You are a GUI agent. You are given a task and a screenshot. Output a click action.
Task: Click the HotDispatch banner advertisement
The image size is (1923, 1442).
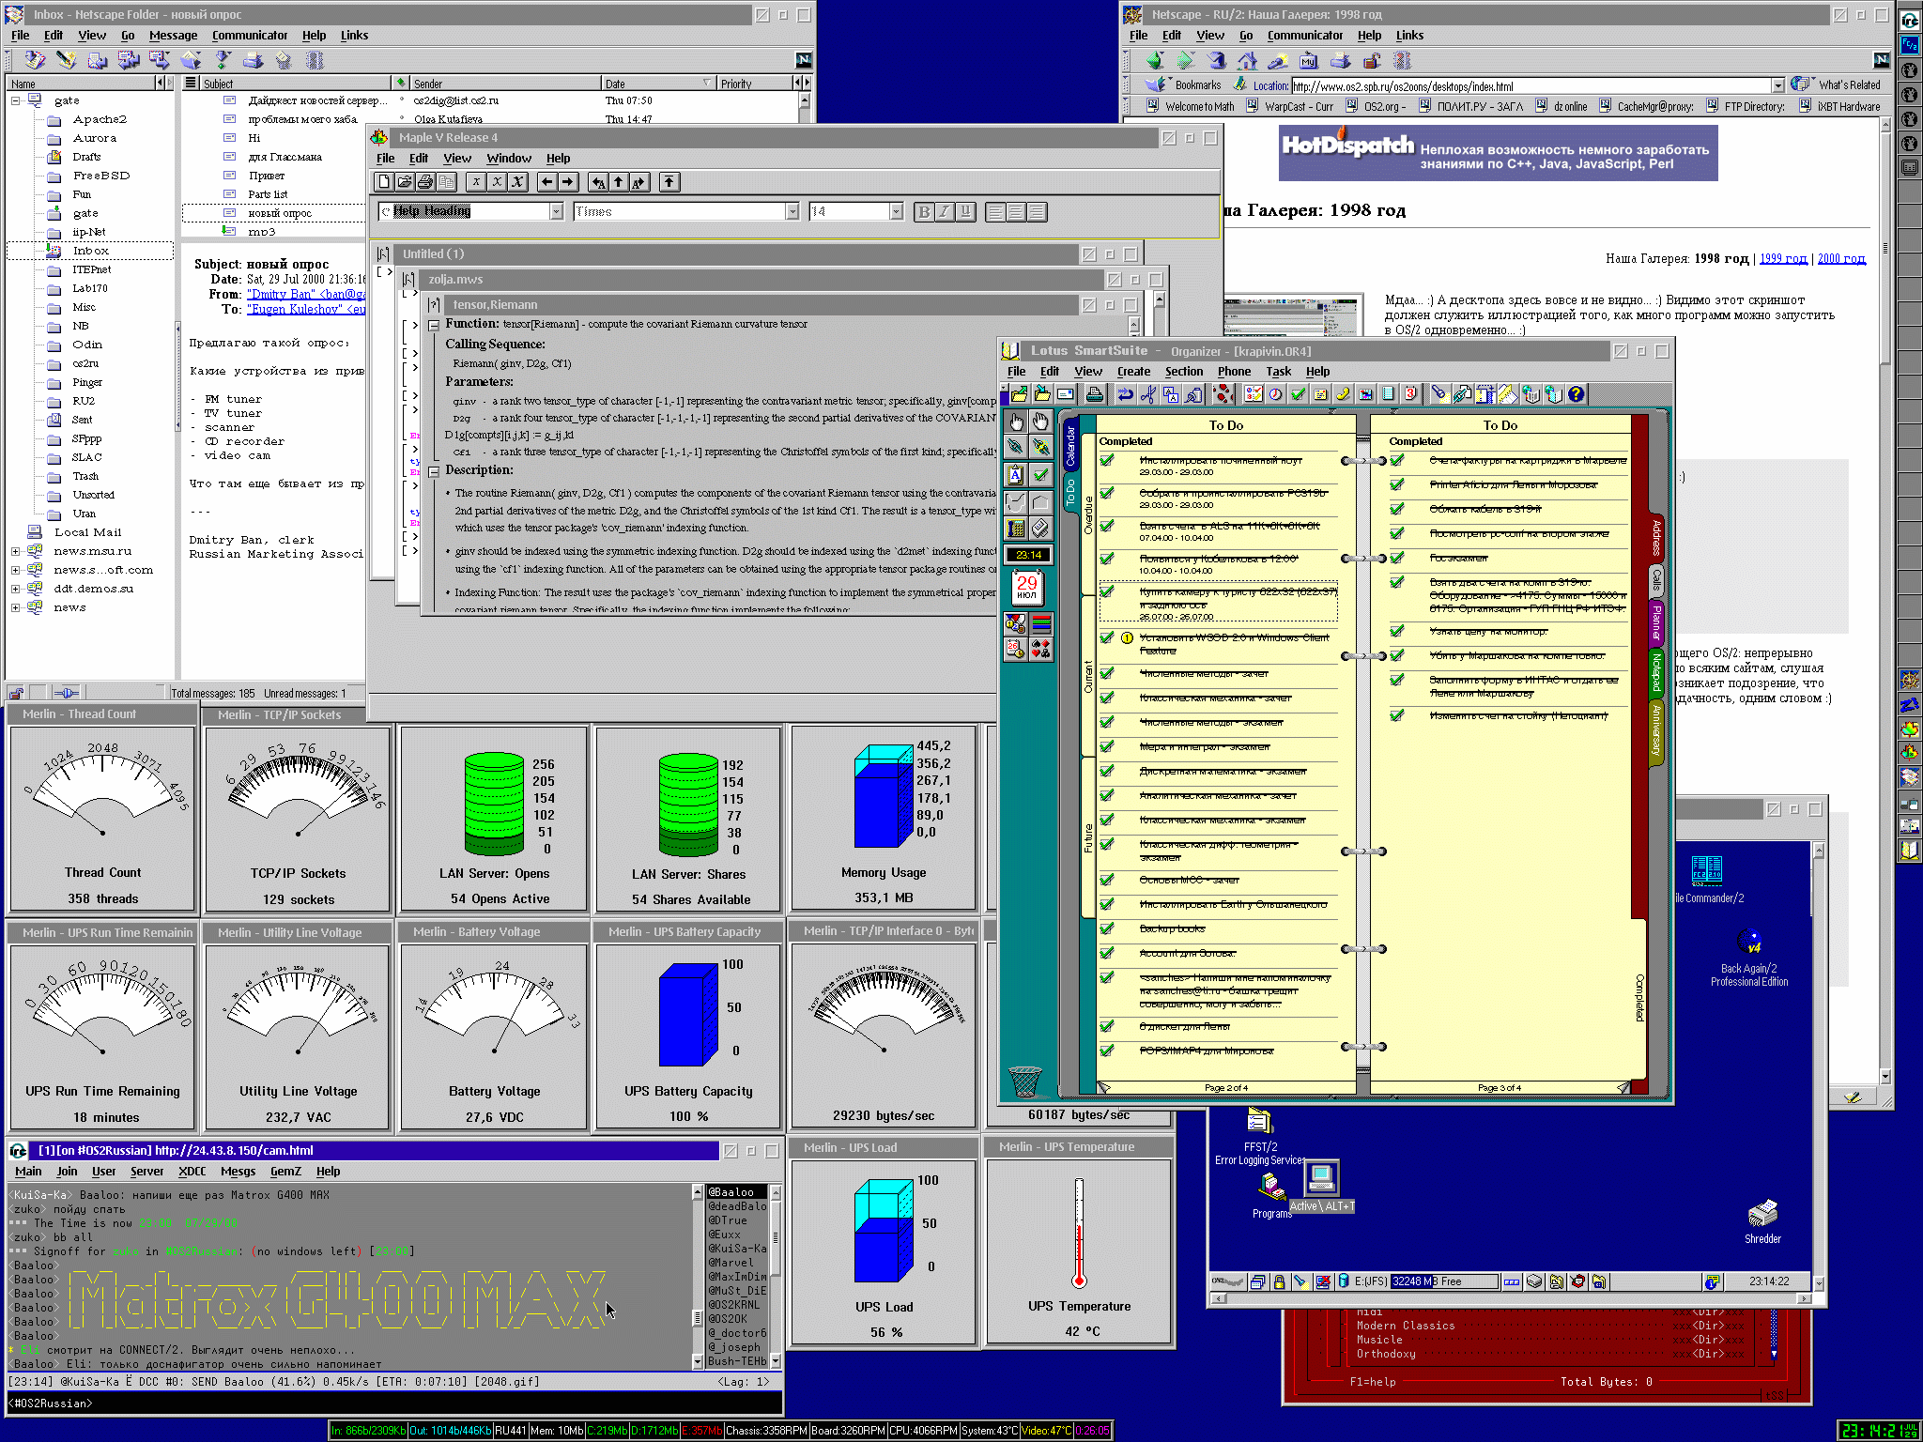[1499, 155]
